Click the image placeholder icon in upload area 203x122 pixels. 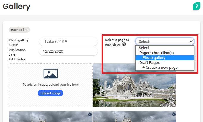50,73
